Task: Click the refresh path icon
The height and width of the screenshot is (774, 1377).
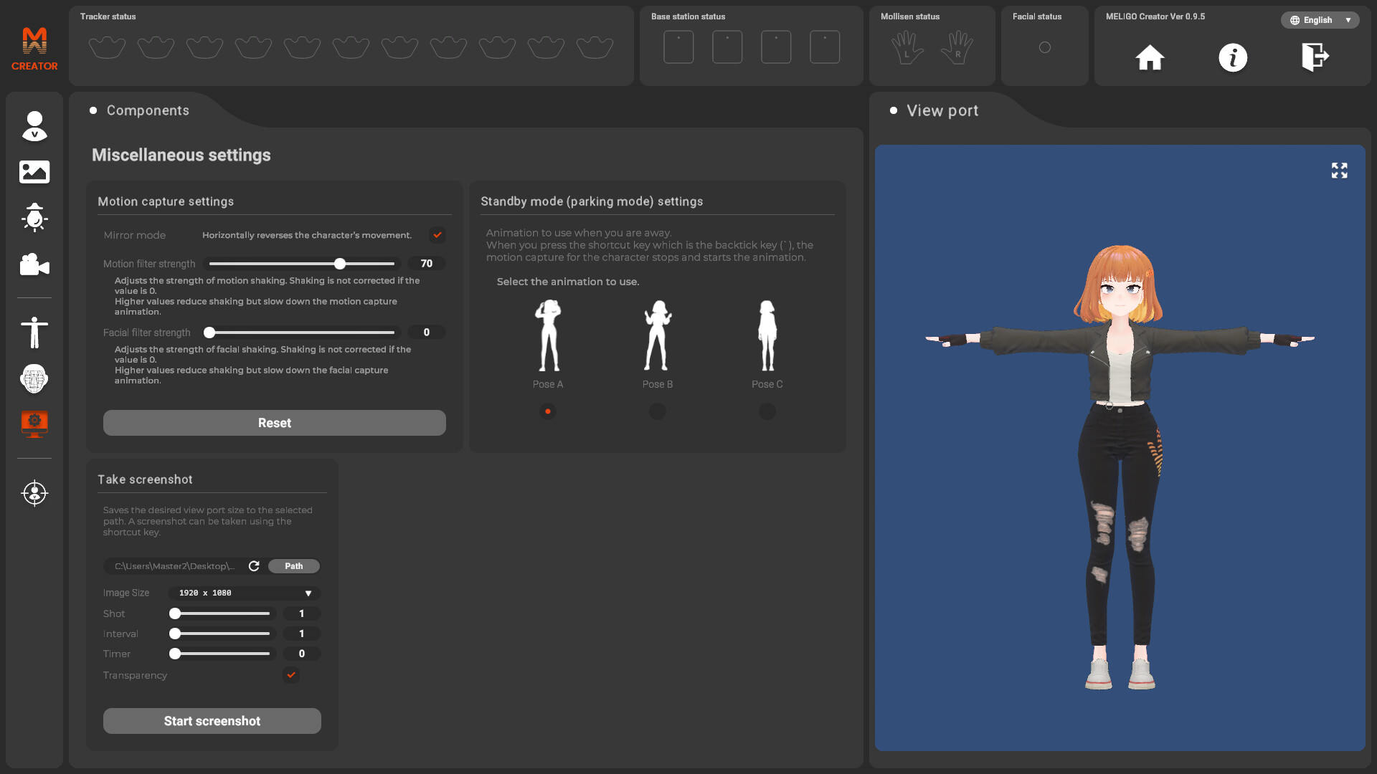Action: (x=254, y=566)
